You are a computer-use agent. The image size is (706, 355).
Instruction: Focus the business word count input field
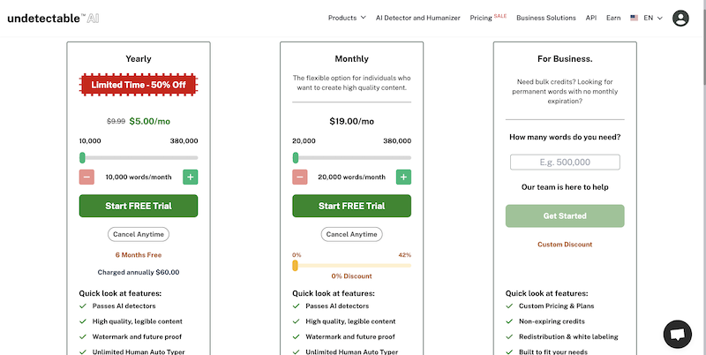point(565,162)
